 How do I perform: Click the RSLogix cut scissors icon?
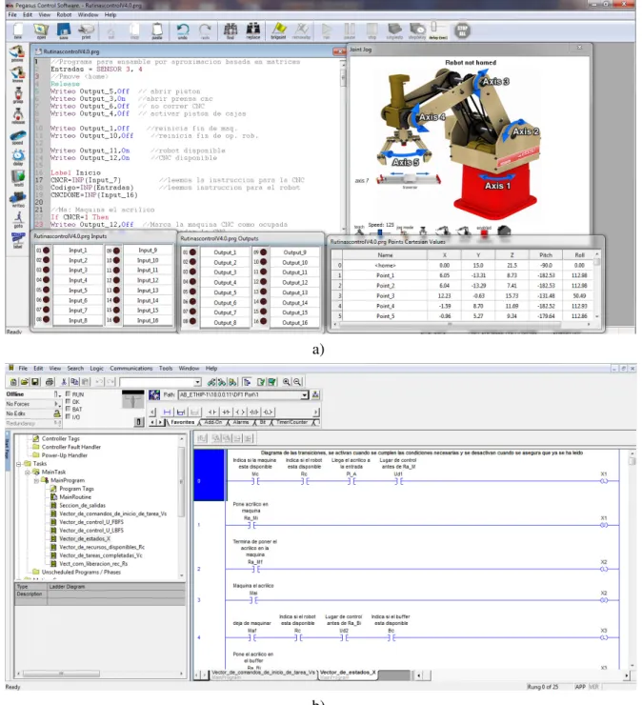(x=64, y=382)
